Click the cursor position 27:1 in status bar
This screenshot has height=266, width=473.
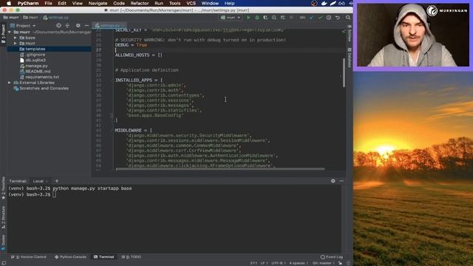click(253, 263)
